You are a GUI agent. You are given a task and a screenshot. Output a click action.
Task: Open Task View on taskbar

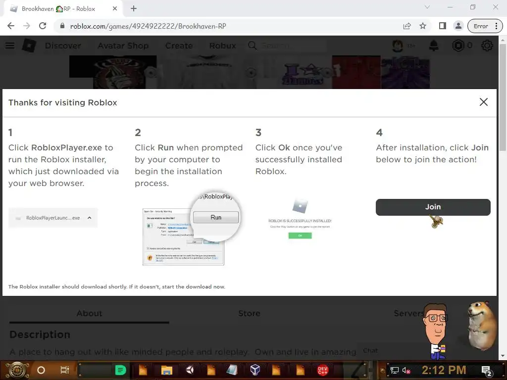pos(65,370)
